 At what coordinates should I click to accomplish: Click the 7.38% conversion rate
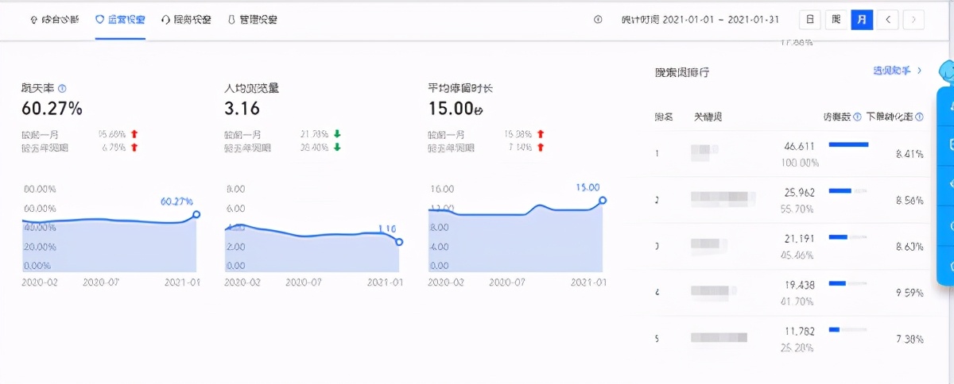(909, 339)
